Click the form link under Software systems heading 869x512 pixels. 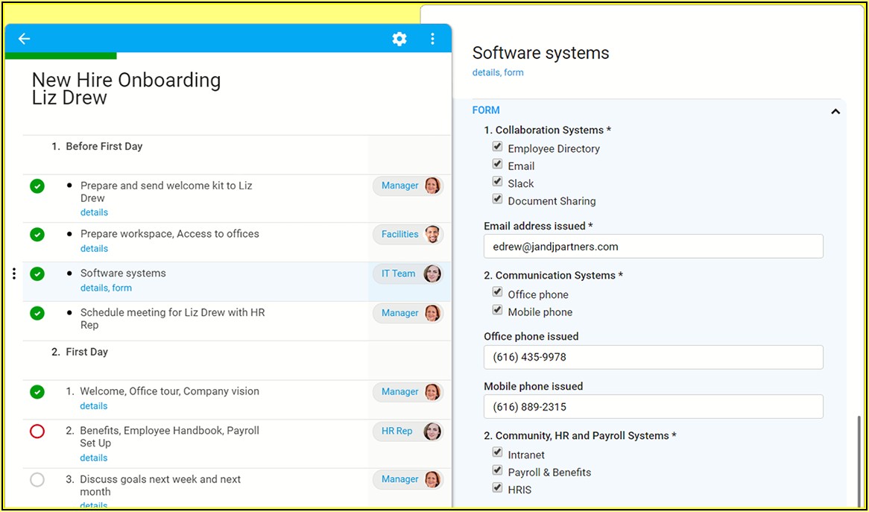click(513, 73)
